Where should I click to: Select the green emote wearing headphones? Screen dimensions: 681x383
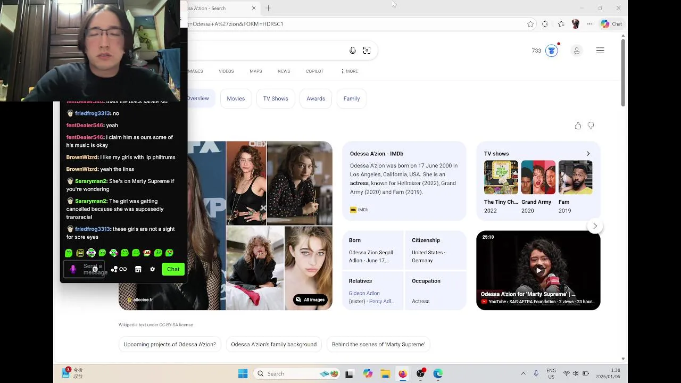[x=91, y=253]
